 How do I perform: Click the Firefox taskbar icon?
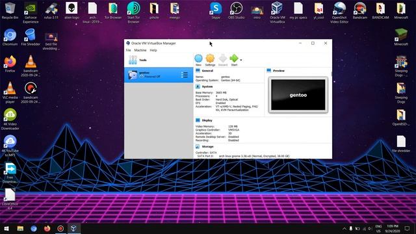point(47,228)
